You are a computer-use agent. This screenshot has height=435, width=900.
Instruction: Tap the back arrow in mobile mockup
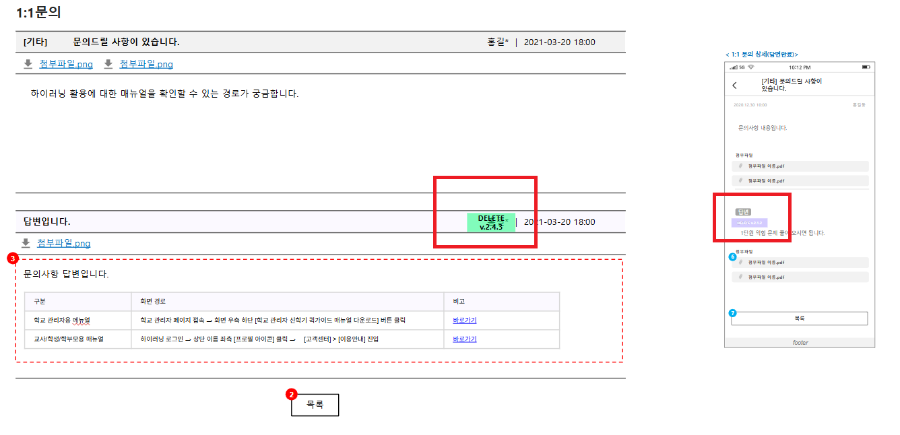734,86
